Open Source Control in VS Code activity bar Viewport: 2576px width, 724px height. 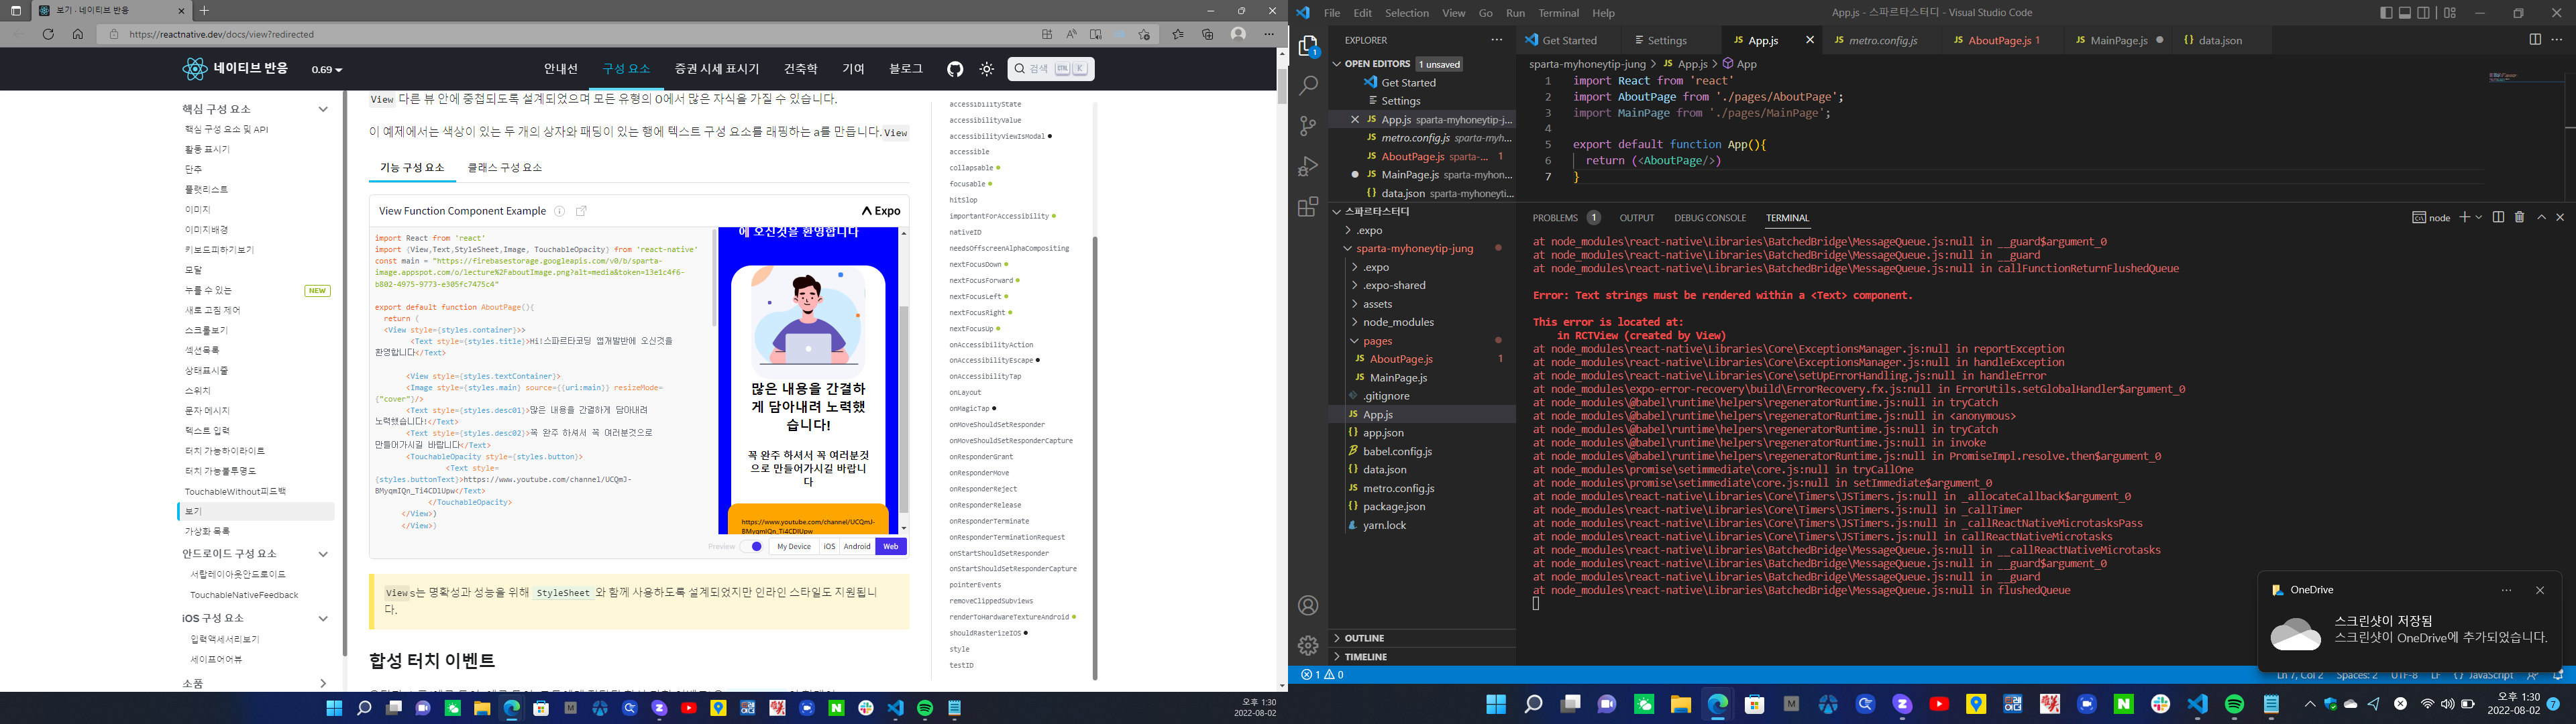point(1308,126)
